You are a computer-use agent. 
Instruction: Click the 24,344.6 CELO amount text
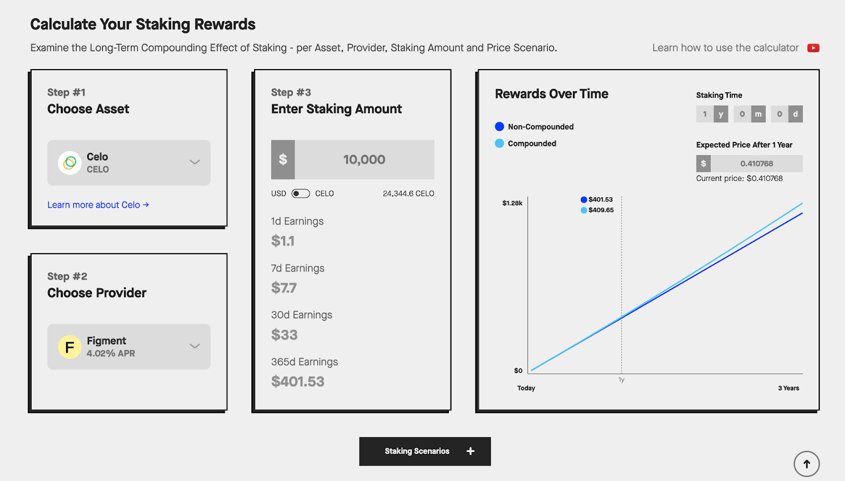(x=408, y=194)
